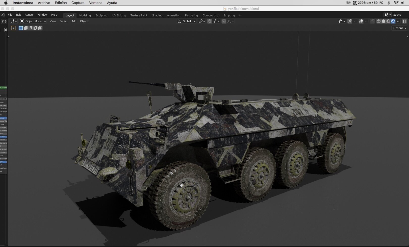Open the object type visibility dropdown
This screenshot has height=247, width=409.
(342, 21)
